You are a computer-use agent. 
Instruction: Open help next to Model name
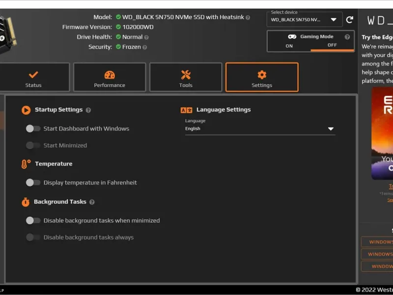248,18
